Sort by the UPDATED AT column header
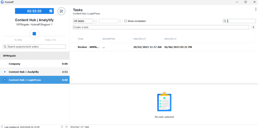Image resolution: width=258 pixels, height=128 pixels. [x=170, y=39]
